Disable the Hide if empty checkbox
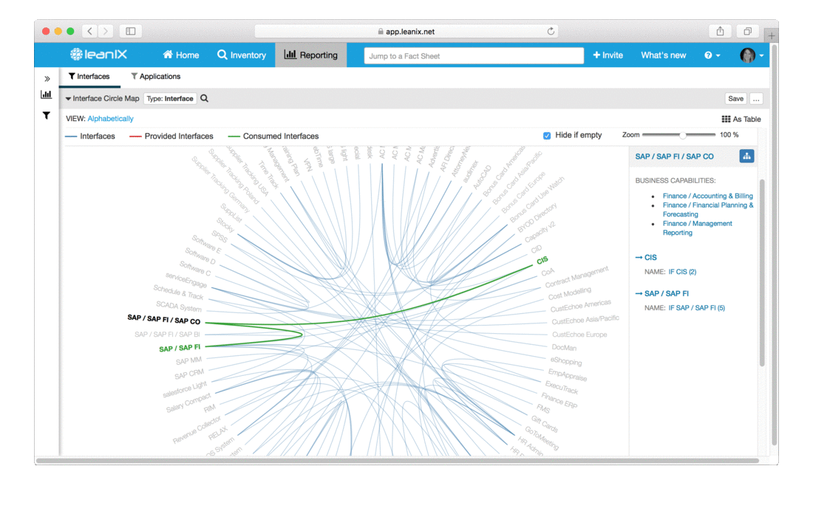813x514 pixels. [x=546, y=135]
